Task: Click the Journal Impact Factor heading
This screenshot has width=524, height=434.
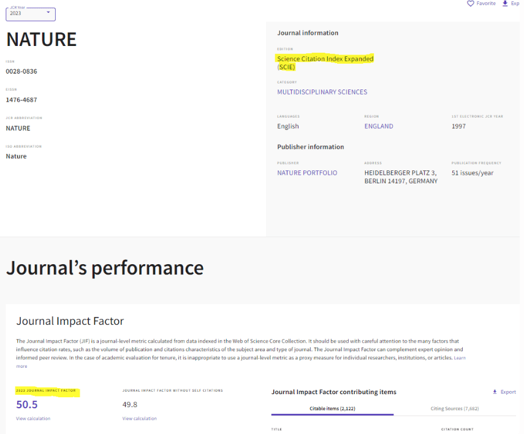Action: tap(70, 321)
